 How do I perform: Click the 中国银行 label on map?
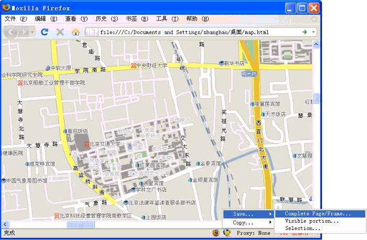(180, 121)
